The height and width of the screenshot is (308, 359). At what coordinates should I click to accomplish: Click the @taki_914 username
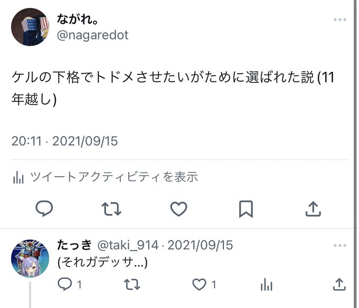(x=128, y=245)
